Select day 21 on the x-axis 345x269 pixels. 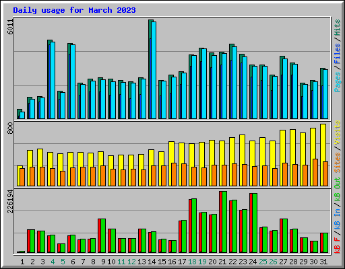point(223,262)
